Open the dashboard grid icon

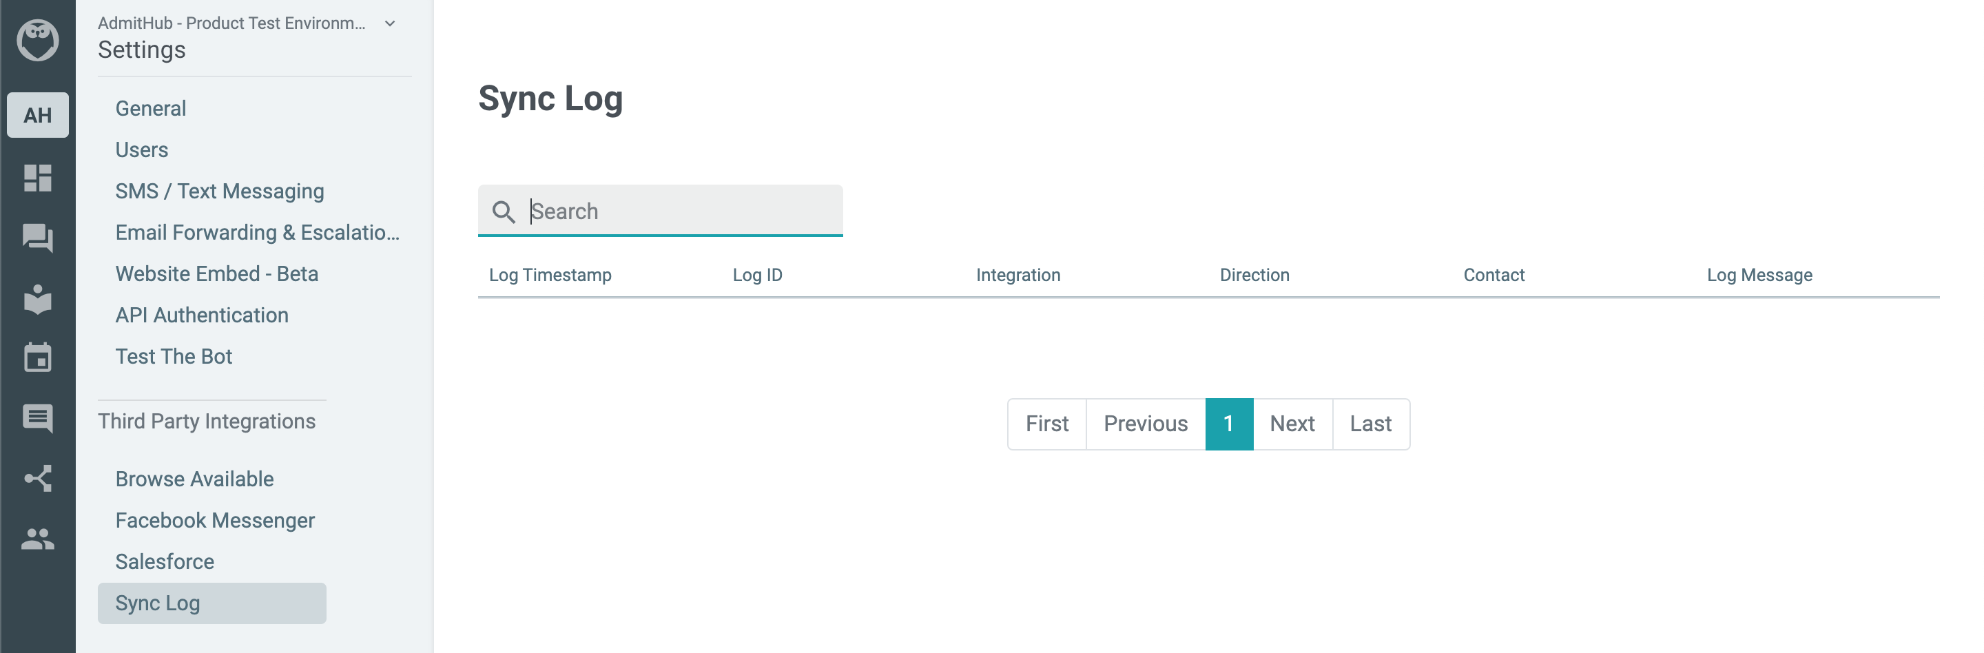click(38, 178)
